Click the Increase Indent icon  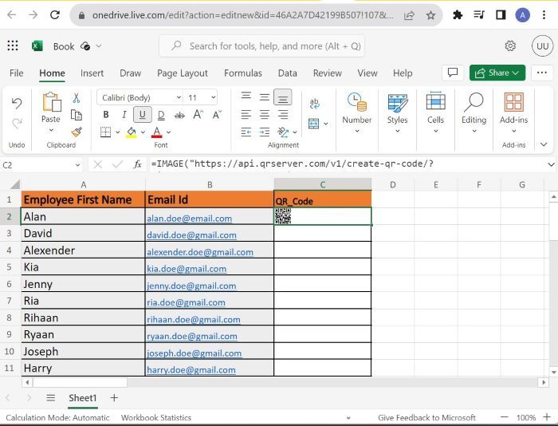tap(265, 132)
